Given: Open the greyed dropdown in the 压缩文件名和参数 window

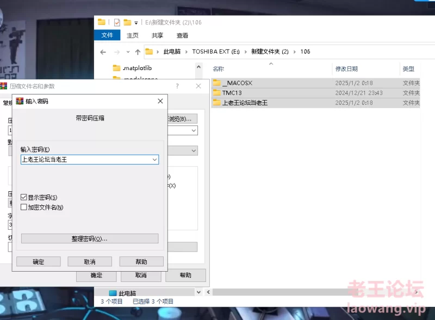Looking at the screenshot, I should click(194, 150).
